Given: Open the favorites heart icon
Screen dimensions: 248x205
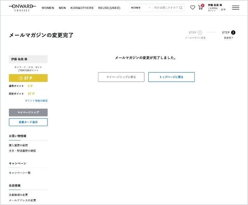Looking at the screenshot, I should point(193,8).
